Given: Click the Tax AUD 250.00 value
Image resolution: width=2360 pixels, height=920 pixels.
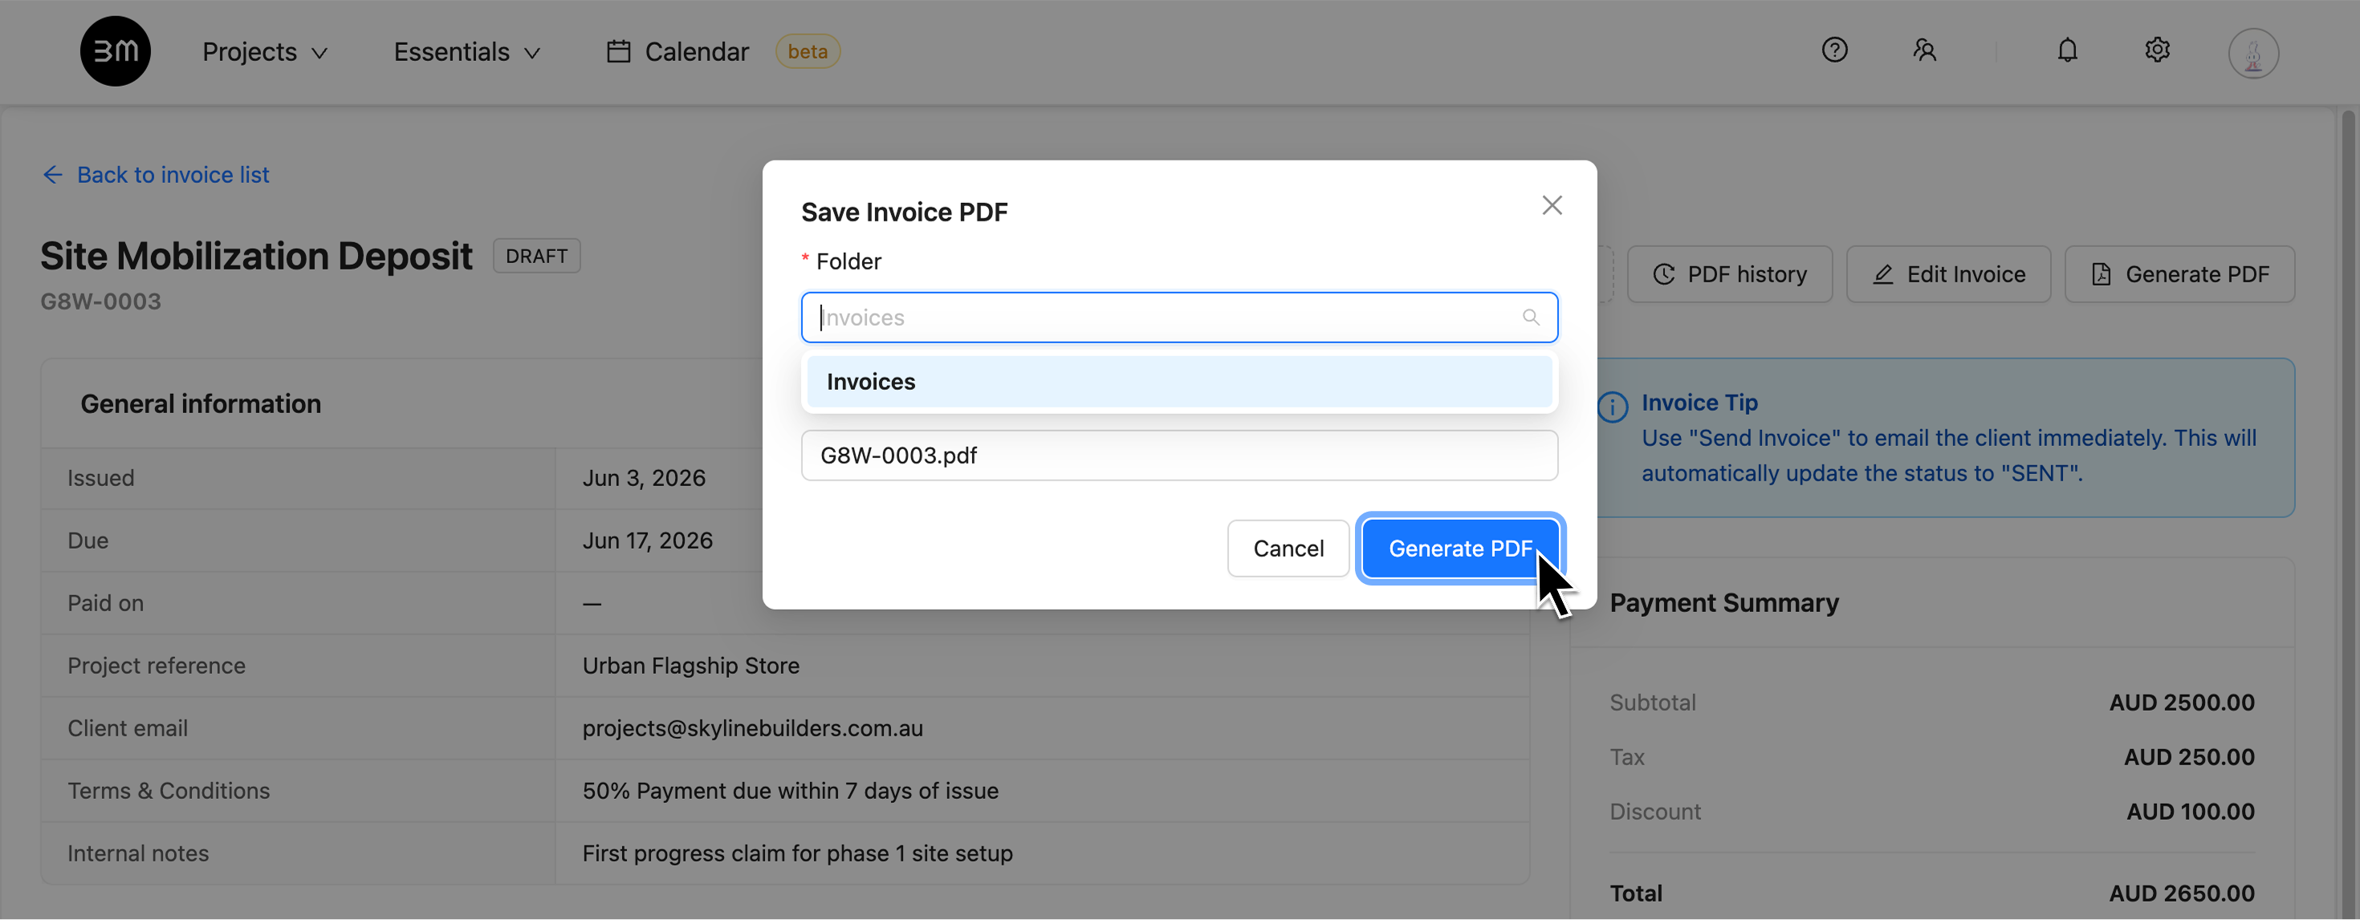Looking at the screenshot, I should pos(2189,757).
